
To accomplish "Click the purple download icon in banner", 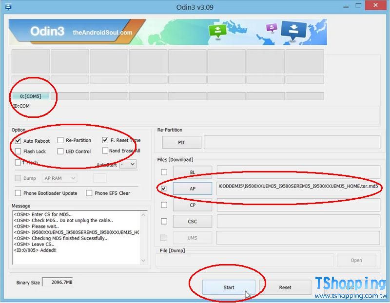I will [x=272, y=27].
